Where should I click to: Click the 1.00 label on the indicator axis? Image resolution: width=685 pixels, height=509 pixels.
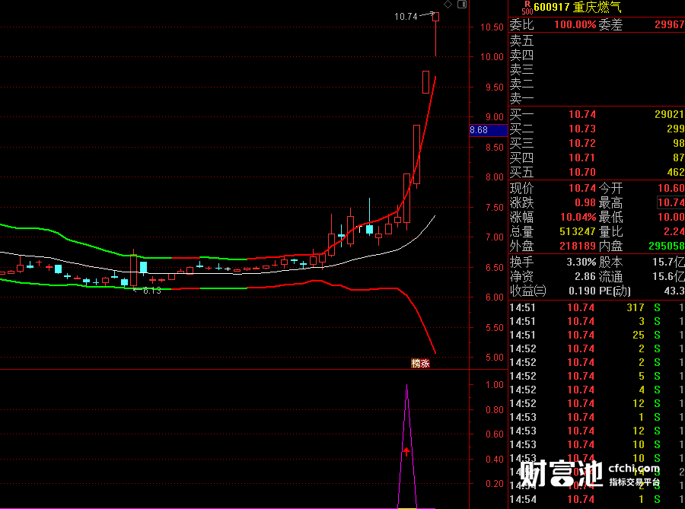point(495,384)
